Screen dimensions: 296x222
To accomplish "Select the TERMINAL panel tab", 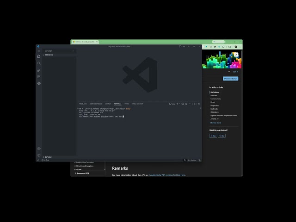I will [x=117, y=104].
